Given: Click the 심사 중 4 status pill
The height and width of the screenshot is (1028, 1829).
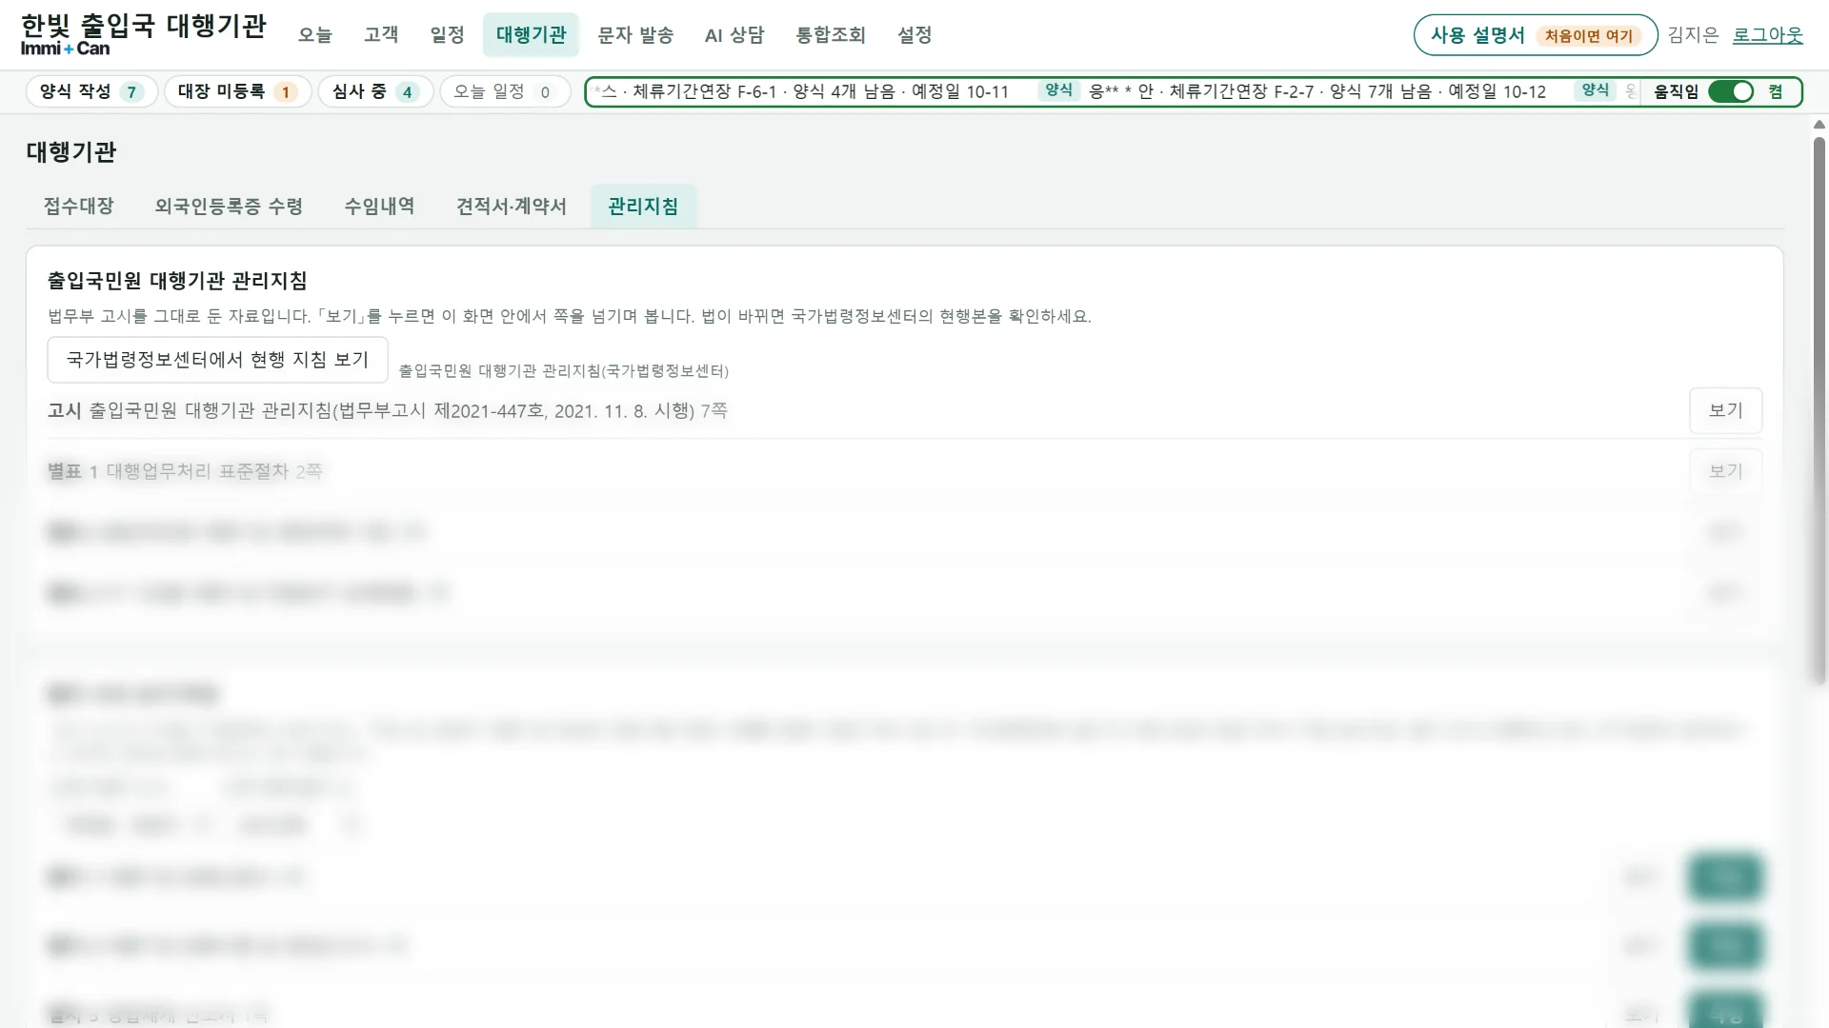Looking at the screenshot, I should (x=375, y=91).
